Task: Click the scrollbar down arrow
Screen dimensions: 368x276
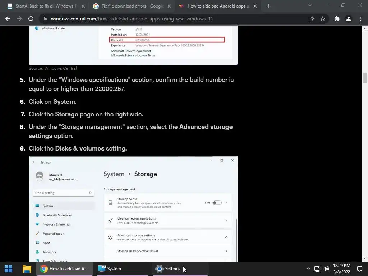Action: [x=365, y=258]
